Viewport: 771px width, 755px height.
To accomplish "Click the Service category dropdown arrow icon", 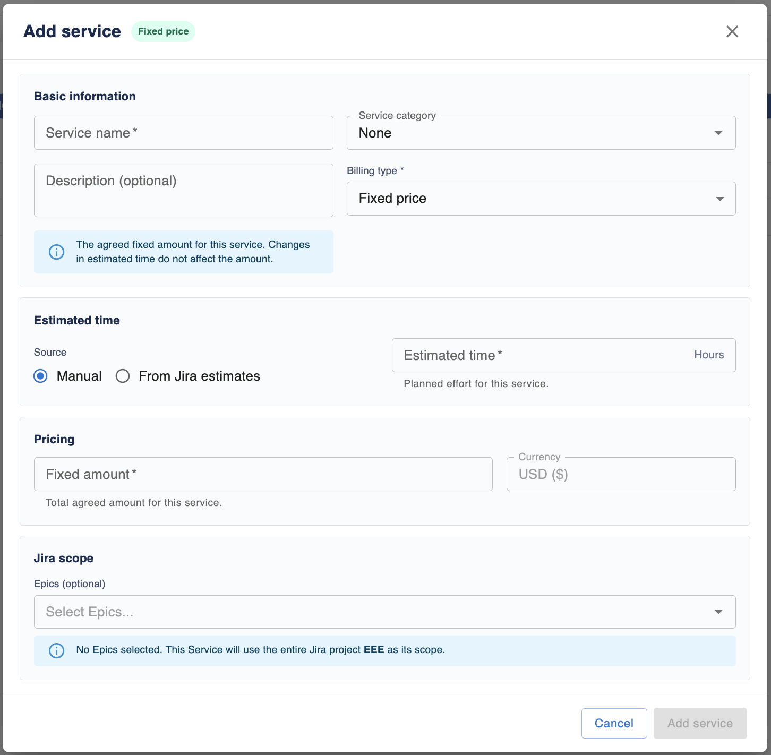I will tap(718, 133).
